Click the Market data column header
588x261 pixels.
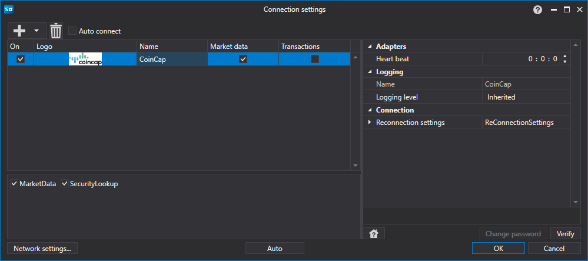243,46
